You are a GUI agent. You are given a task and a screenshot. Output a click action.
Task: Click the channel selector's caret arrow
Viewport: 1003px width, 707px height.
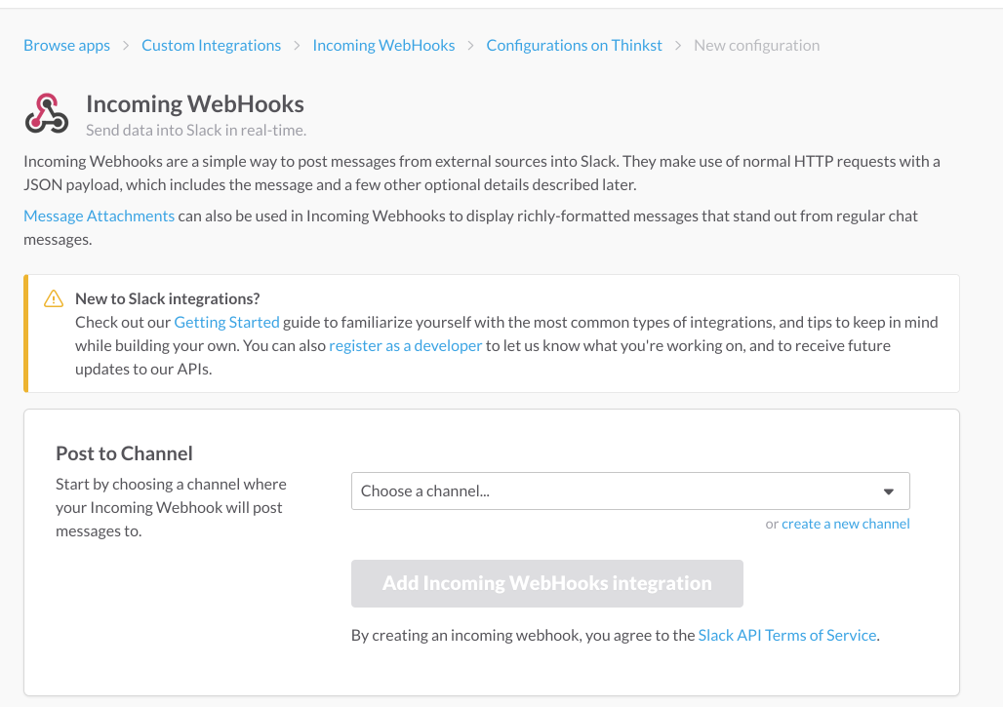click(888, 491)
